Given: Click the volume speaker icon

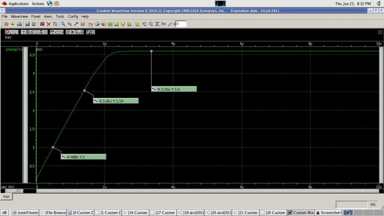Looking at the screenshot, I should [379, 3].
